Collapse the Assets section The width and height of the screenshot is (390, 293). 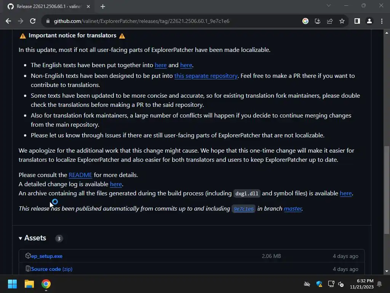[33, 238]
